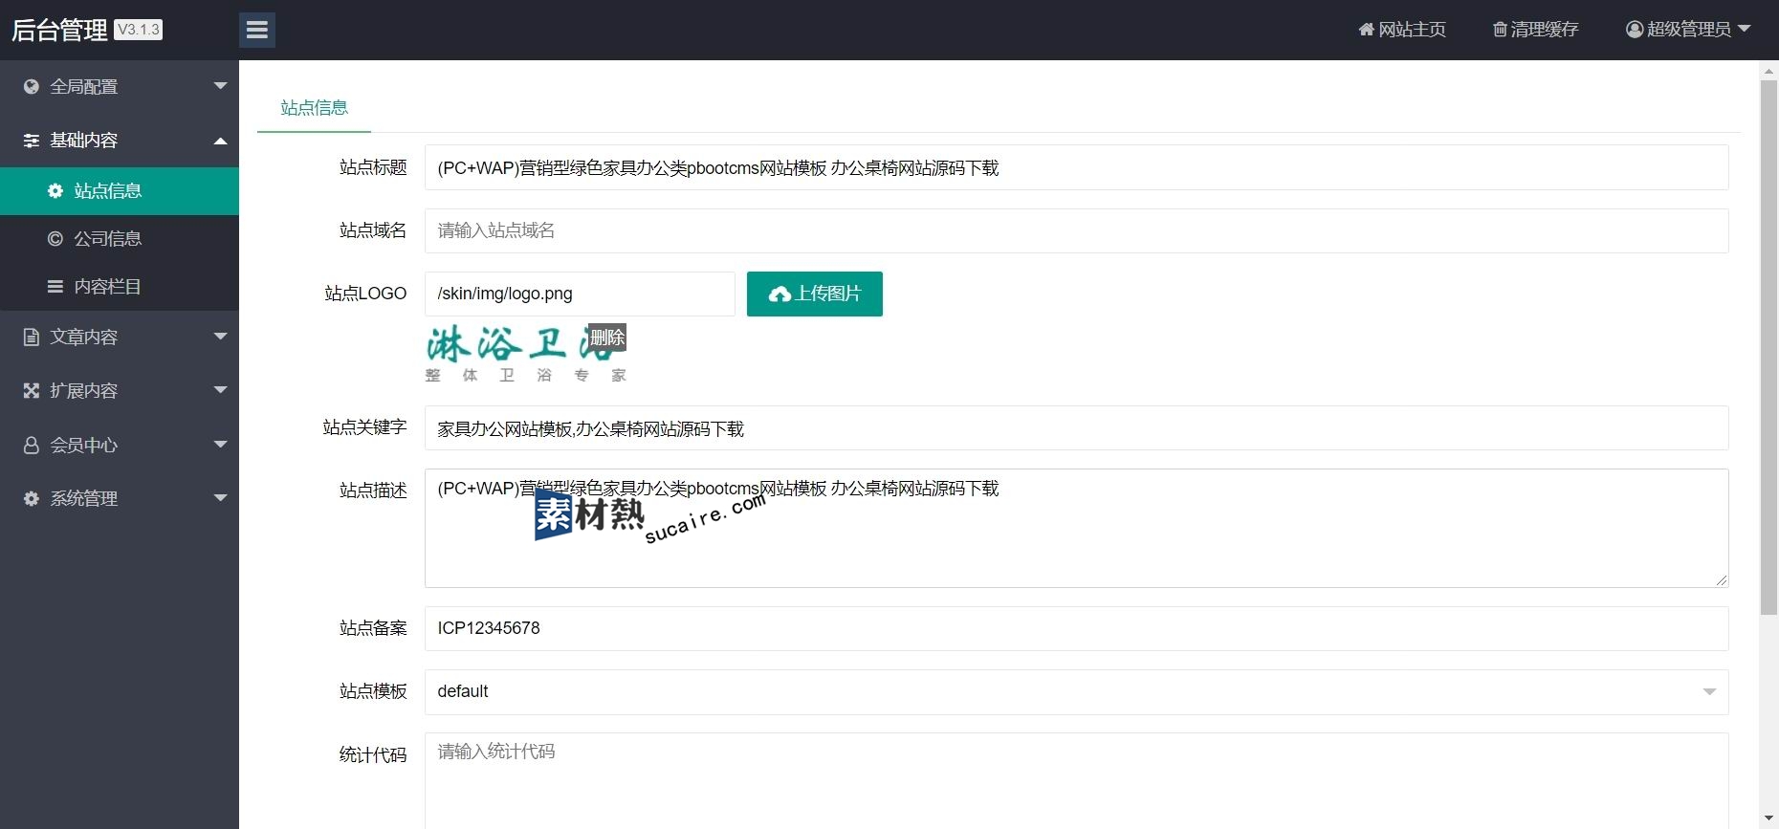Click the person icon for 会员中心
The width and height of the screenshot is (1779, 829).
click(32, 446)
